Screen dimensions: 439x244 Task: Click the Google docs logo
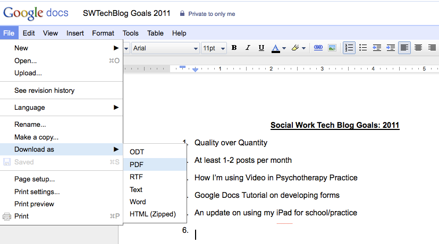36,13
